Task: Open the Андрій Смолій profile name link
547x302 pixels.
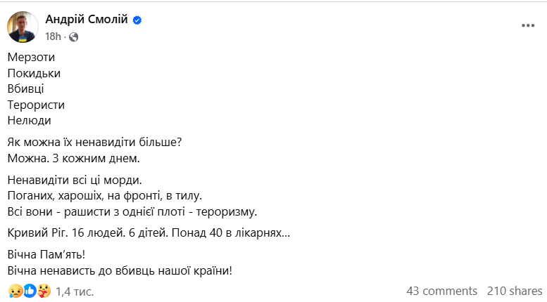Action: point(87,20)
